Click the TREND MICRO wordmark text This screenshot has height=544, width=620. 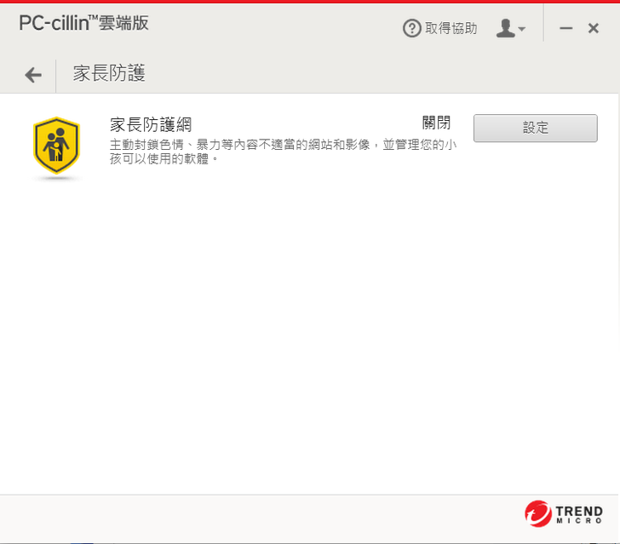(579, 514)
